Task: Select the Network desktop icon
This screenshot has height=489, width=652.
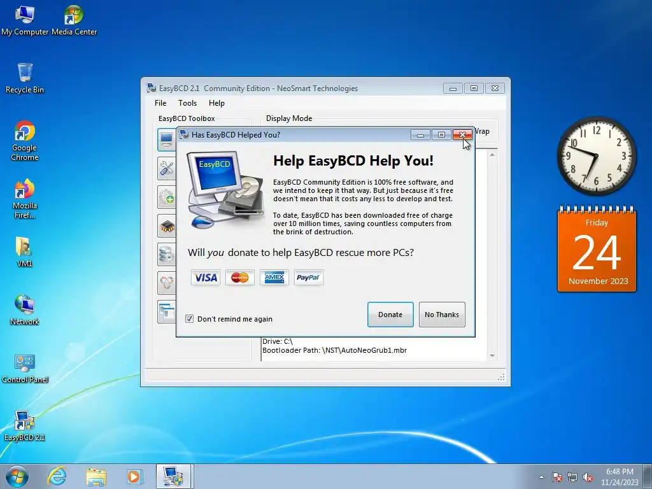Action: 25,310
